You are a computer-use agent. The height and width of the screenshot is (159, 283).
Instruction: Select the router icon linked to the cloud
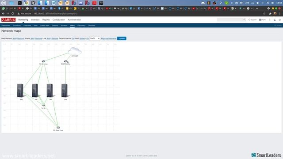tap(43, 61)
